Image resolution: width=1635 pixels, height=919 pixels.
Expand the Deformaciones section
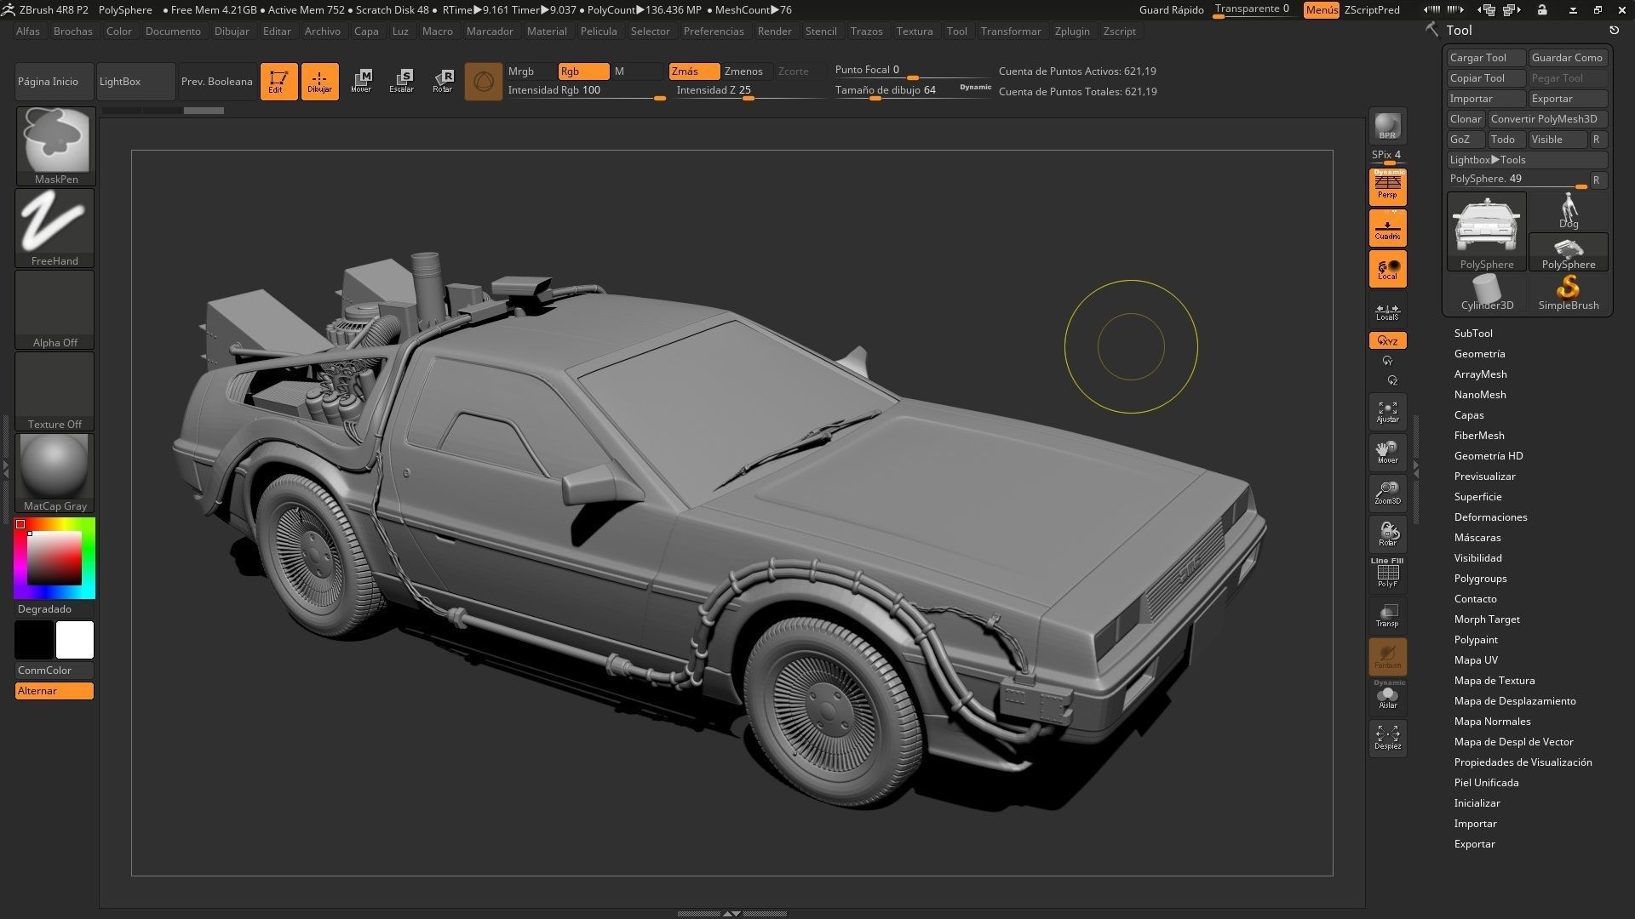pyautogui.click(x=1491, y=517)
